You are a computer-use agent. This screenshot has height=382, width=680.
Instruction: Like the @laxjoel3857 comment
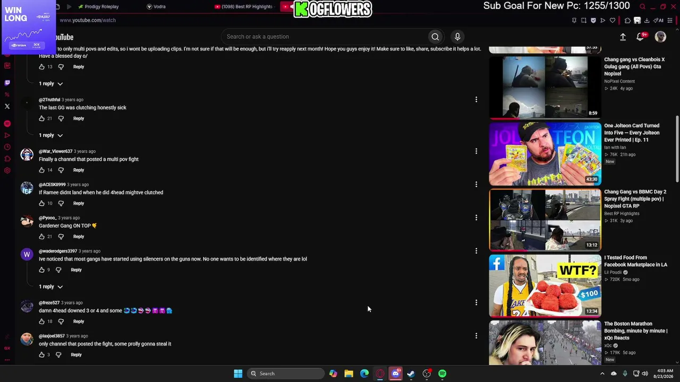[x=41, y=355]
